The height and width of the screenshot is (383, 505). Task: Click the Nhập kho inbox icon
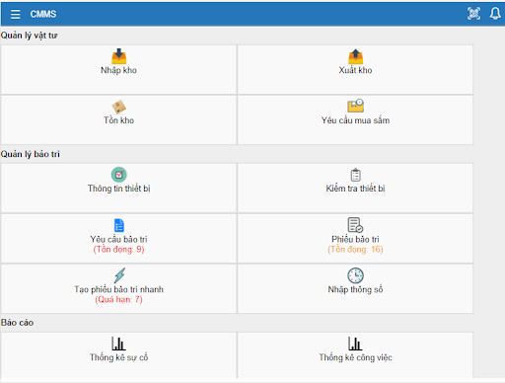118,56
